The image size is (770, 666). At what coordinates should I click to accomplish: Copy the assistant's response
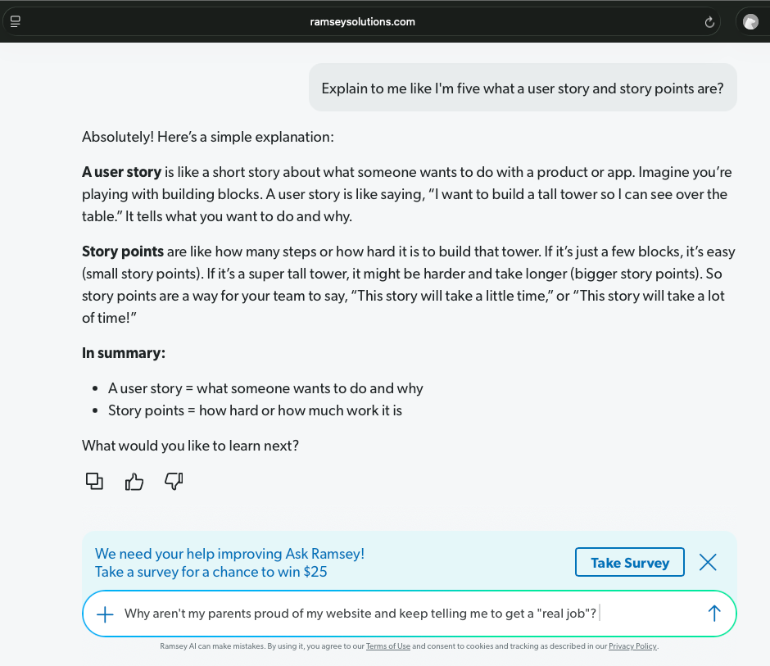pos(94,482)
